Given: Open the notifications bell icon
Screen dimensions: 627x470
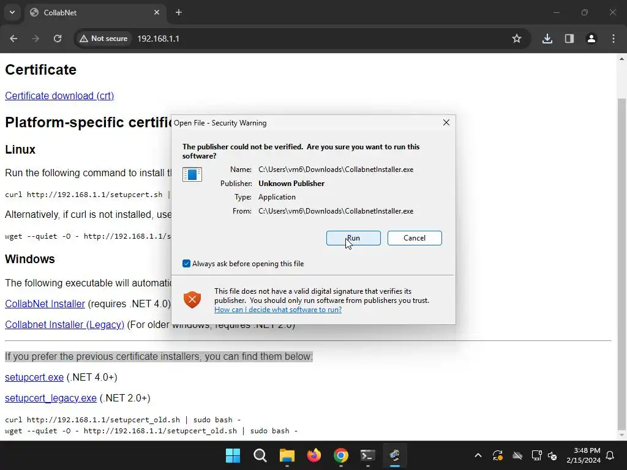Looking at the screenshot, I should coord(610,455).
